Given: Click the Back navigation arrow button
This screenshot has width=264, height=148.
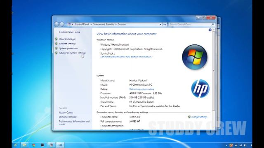Looking at the screenshot, I should pyautogui.click(x=57, y=24).
